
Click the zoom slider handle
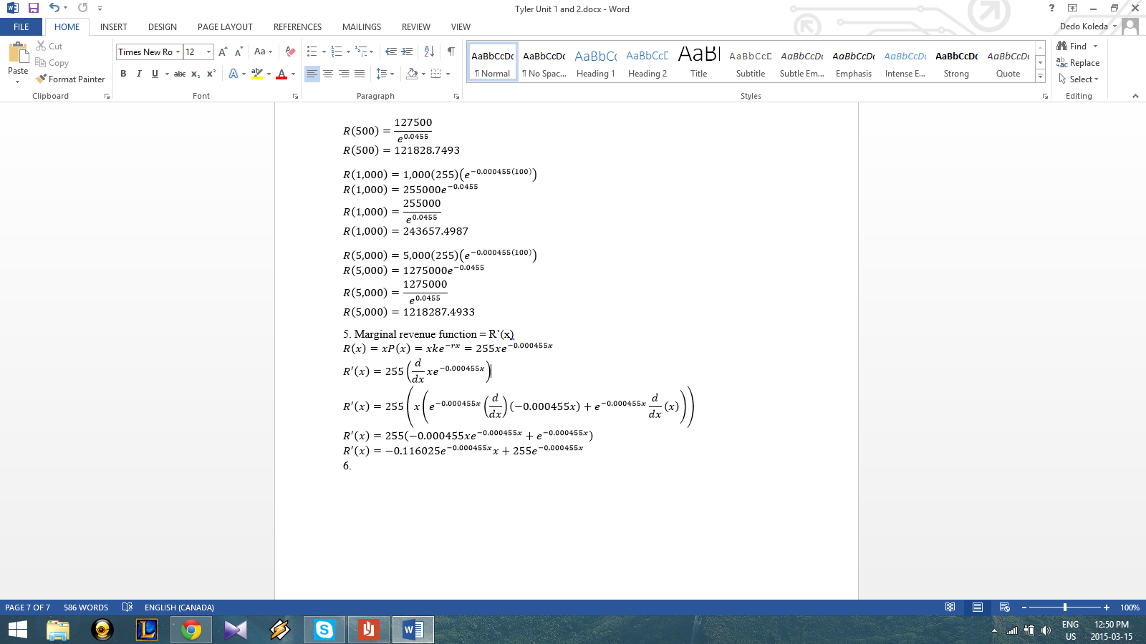coord(1065,608)
